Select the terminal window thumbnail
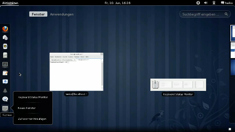This screenshot has height=132, width=235. coord(76,72)
